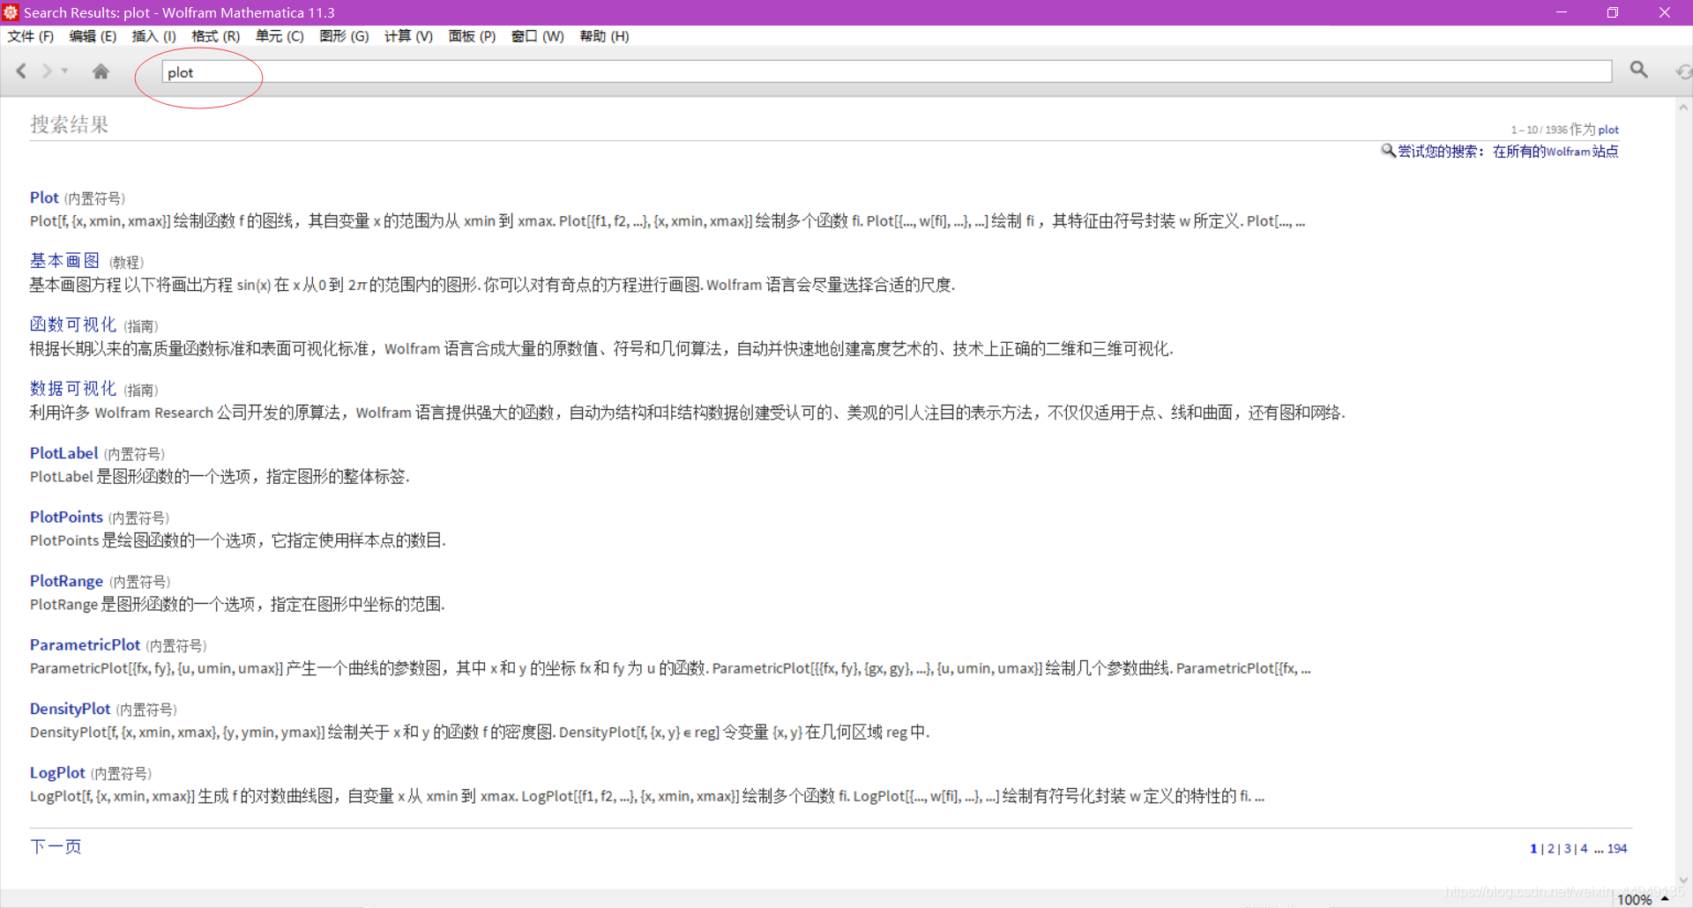Open the 插入 (I) menu
Image resolution: width=1693 pixels, height=908 pixels.
[154, 36]
